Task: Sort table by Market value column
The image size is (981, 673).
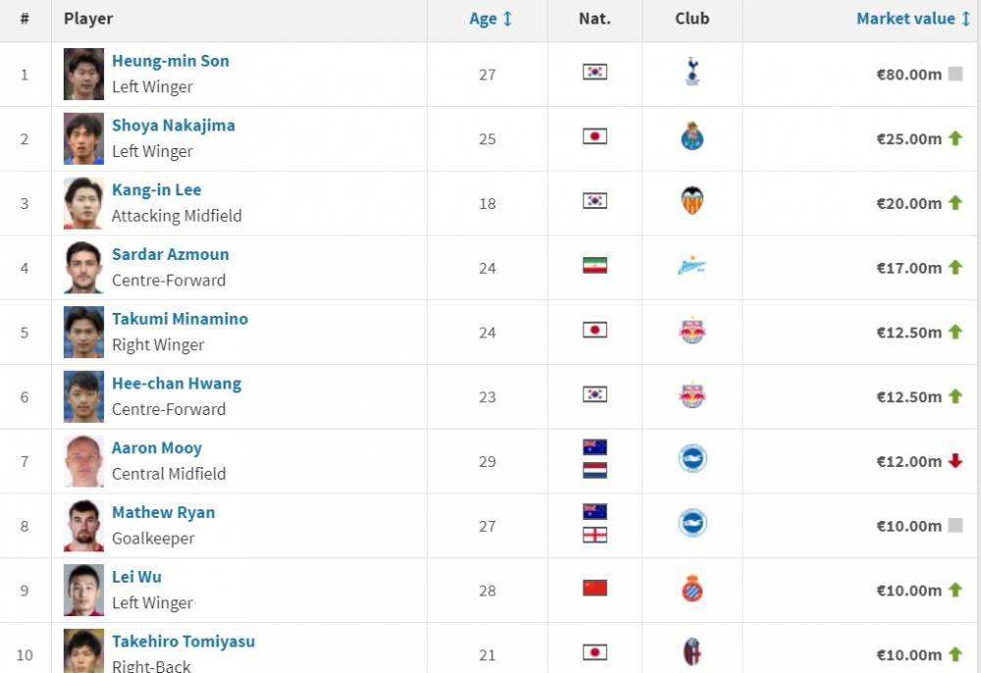Action: pos(912,19)
